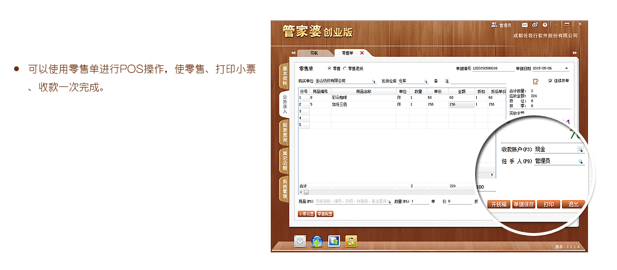Click the scrollbar right arrow in magnified area
The image size is (617, 270).
tap(492, 175)
